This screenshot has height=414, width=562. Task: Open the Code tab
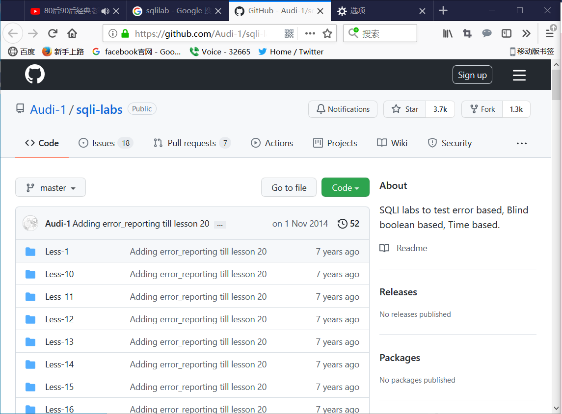click(42, 143)
